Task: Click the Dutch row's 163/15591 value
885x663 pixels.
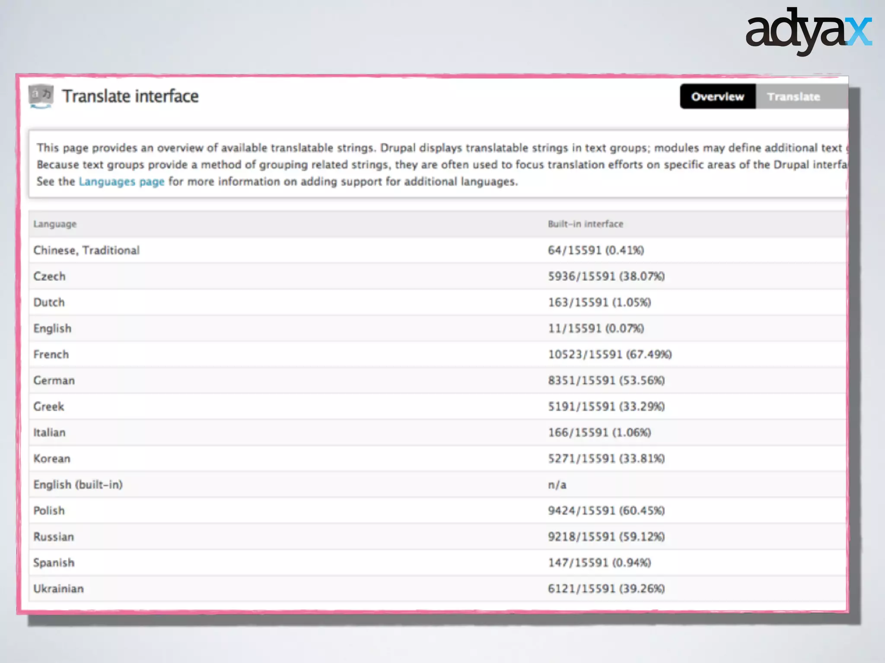Action: pos(599,303)
